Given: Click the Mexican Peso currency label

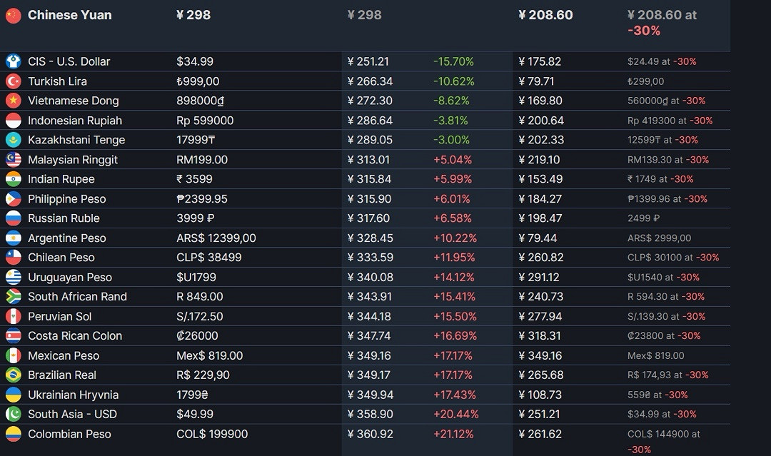Looking at the screenshot, I should [x=64, y=355].
